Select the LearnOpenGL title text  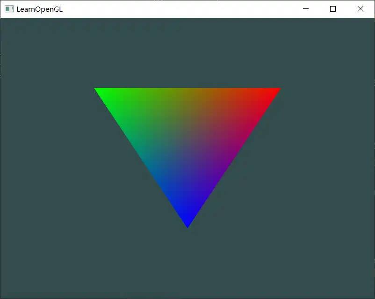click(x=39, y=9)
